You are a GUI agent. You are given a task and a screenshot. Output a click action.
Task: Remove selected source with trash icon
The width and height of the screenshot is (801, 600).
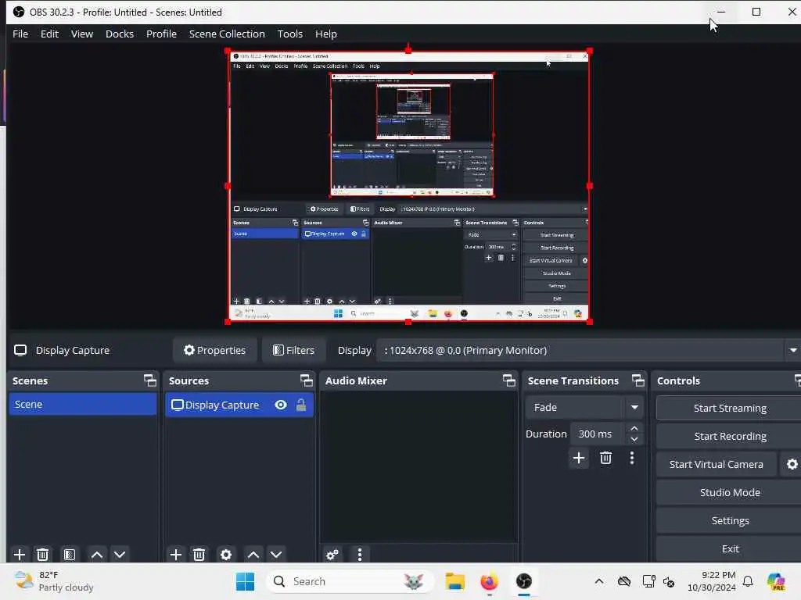[199, 554]
